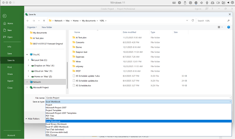Choose CSV (Comma delimited) type option
Image resolution: width=235 pixels, height=139 pixels.
[139, 132]
